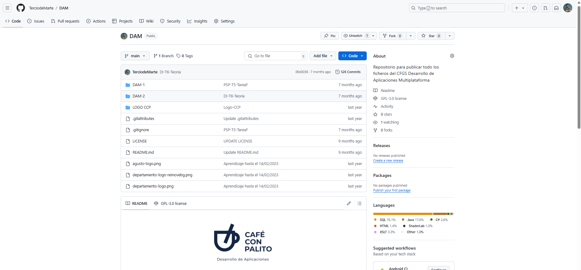Viewport: 581px width, 270px height.
Task: Open README.md file
Action: point(143,153)
